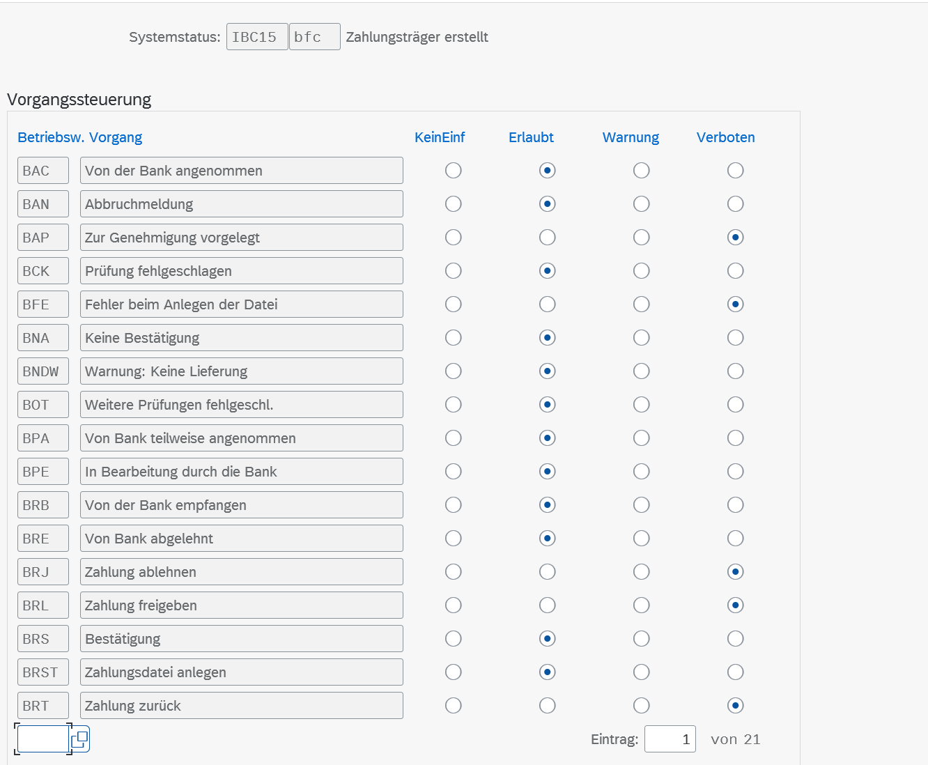Screen dimensions: 928x765
Task: Click the Erlaubt column header
Action: point(531,137)
